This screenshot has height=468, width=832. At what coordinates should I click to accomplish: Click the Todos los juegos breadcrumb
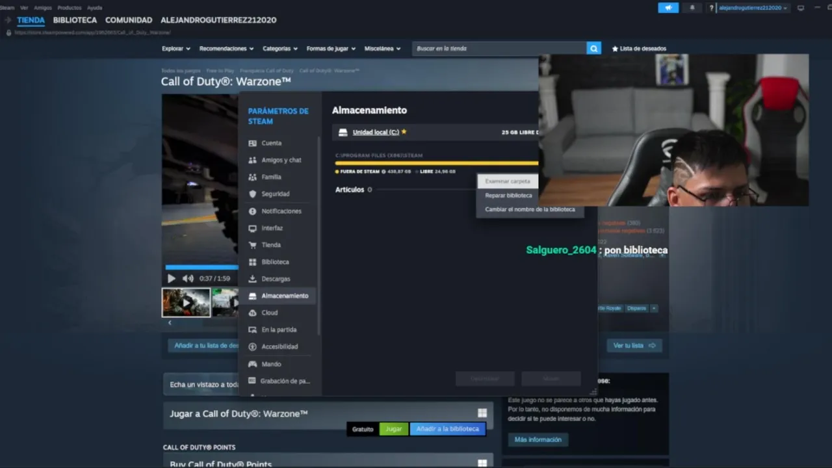(x=181, y=70)
